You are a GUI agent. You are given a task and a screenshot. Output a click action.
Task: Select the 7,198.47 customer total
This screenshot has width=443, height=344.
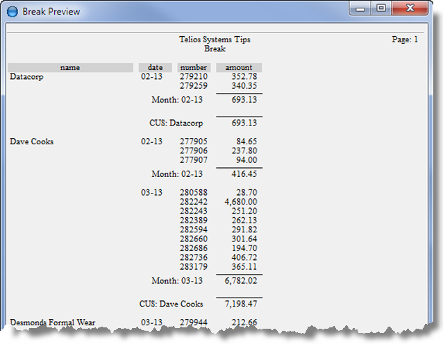tap(241, 304)
